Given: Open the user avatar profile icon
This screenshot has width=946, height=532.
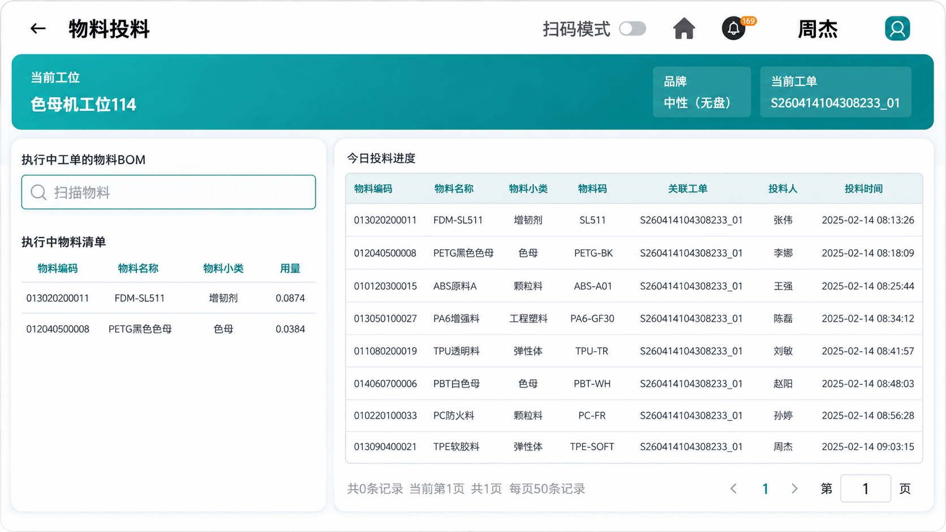Looking at the screenshot, I should pos(897,28).
